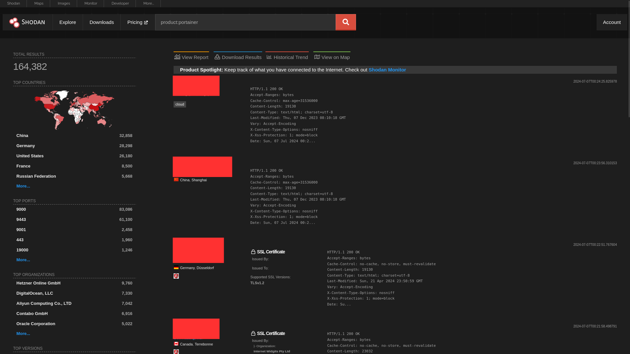
Task: Click the cloud tag on first result
Action: (179, 104)
